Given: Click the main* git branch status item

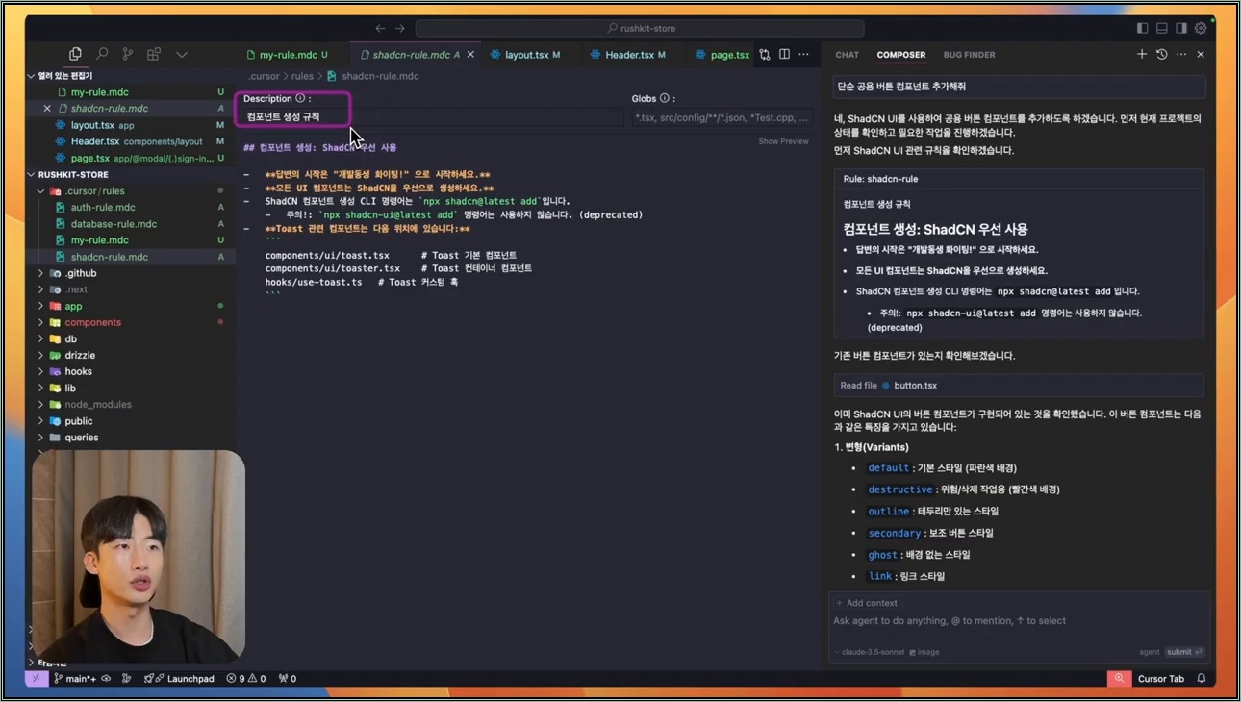Looking at the screenshot, I should tap(75, 679).
